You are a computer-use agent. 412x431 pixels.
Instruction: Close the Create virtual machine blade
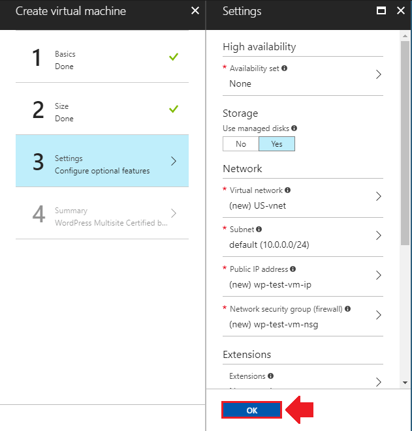[x=195, y=10]
